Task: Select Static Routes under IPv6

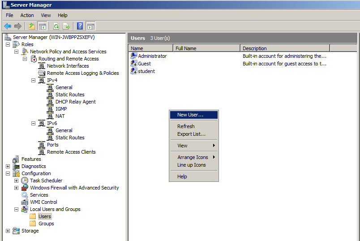Action: (x=70, y=138)
